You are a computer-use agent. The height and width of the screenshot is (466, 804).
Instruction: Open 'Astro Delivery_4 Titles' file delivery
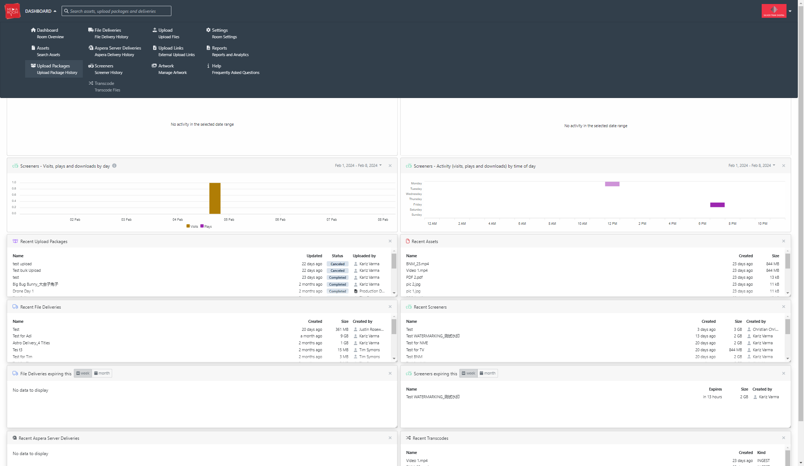[31, 343]
